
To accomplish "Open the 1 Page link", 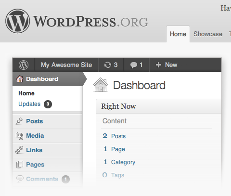I will (114, 149).
